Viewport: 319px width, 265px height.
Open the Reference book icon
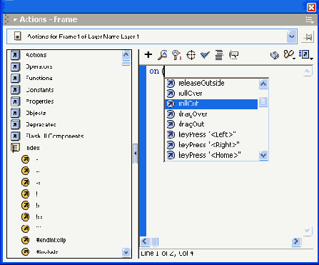(x=275, y=55)
